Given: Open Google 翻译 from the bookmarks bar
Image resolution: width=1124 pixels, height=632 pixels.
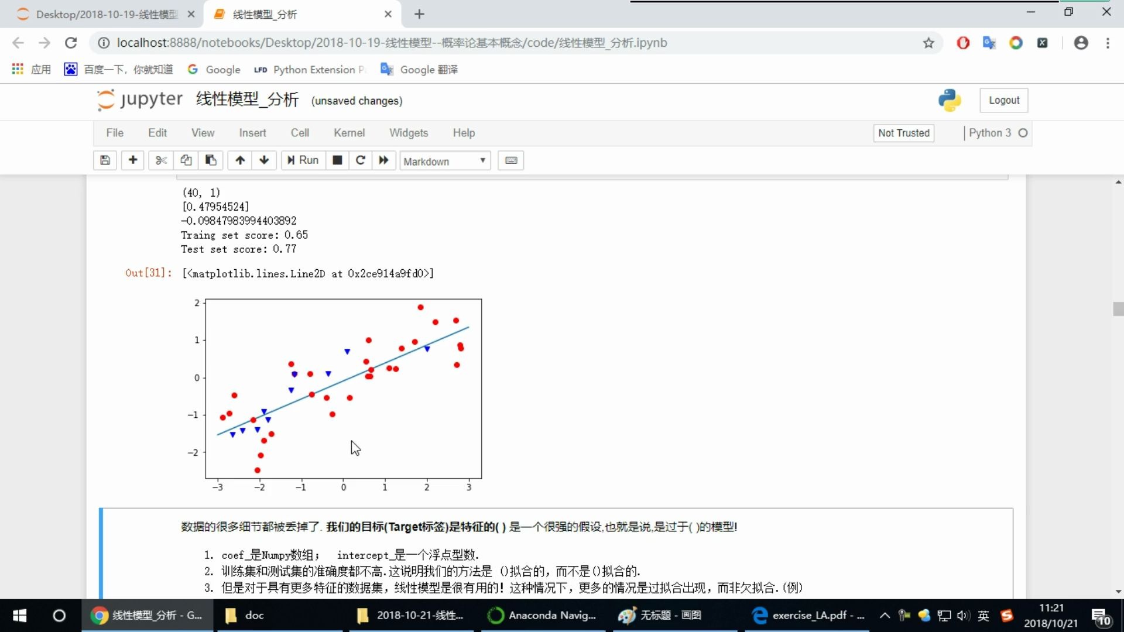Looking at the screenshot, I should 418,69.
